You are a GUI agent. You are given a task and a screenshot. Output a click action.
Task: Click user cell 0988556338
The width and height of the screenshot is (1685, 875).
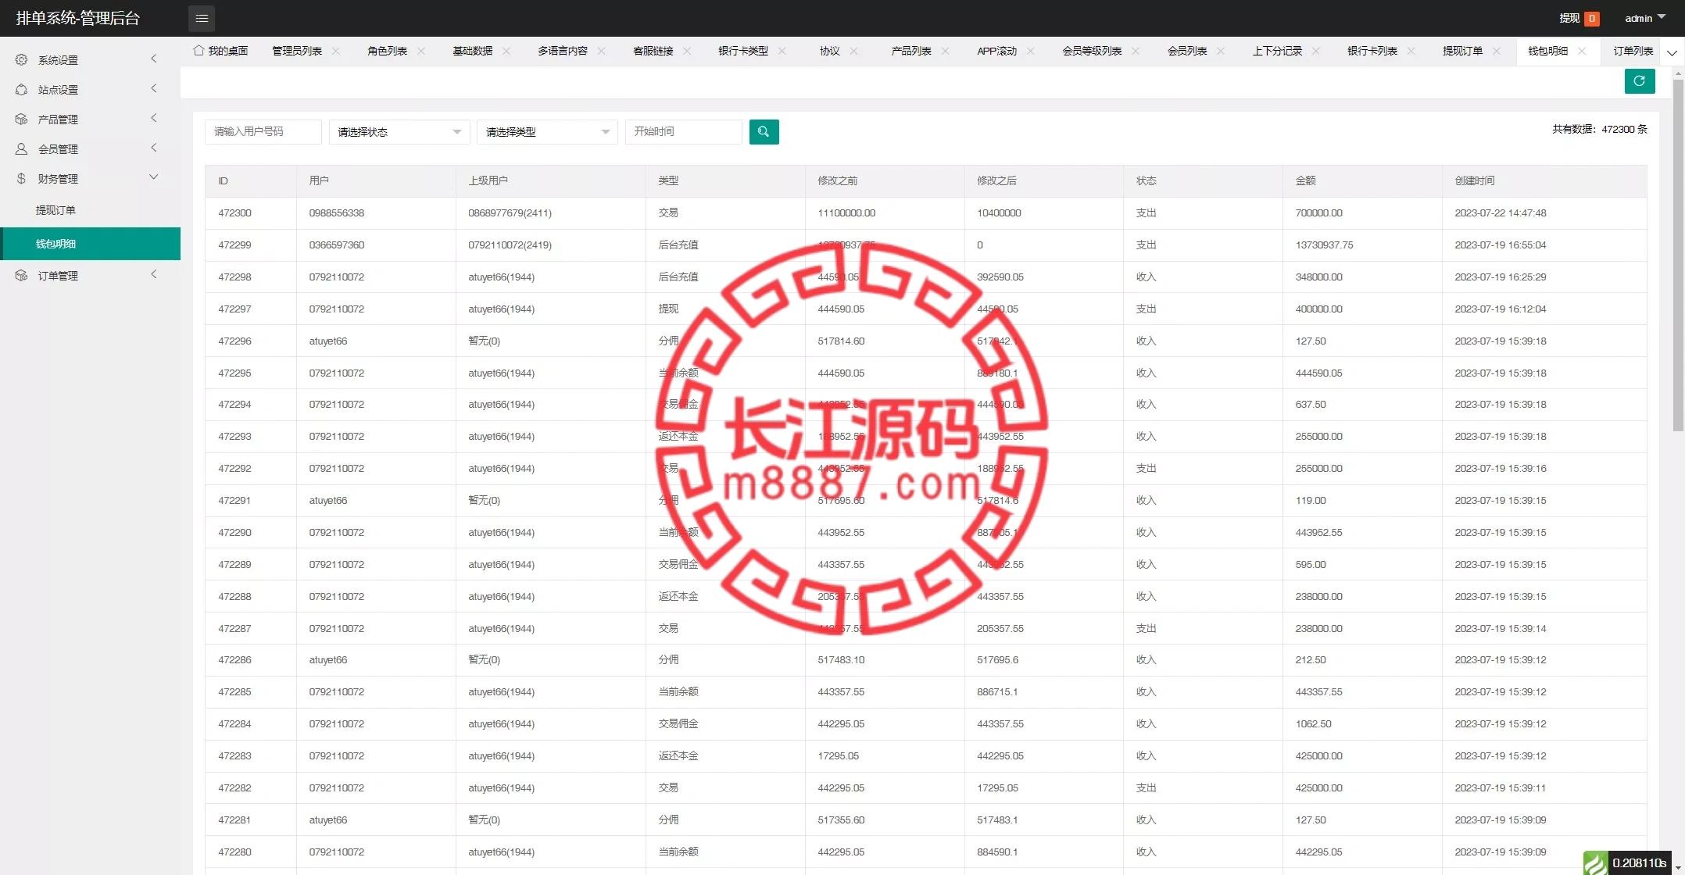pos(337,212)
